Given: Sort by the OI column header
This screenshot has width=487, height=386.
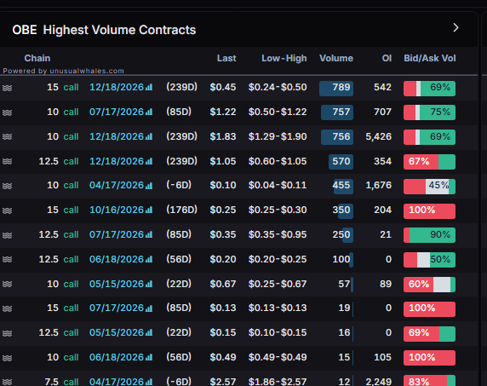Looking at the screenshot, I should tap(387, 58).
